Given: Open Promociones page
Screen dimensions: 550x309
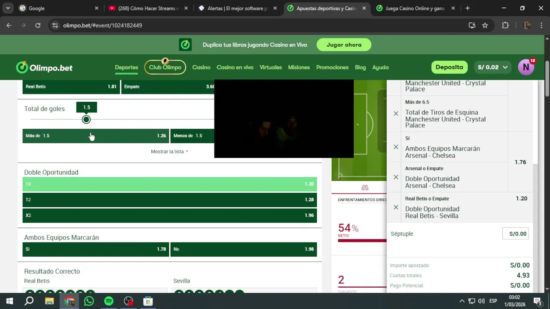Looking at the screenshot, I should click(x=332, y=67).
